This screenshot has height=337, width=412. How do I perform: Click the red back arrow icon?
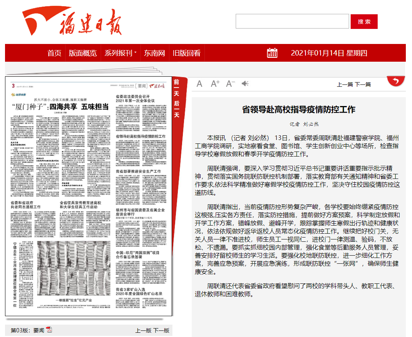[x=396, y=81]
